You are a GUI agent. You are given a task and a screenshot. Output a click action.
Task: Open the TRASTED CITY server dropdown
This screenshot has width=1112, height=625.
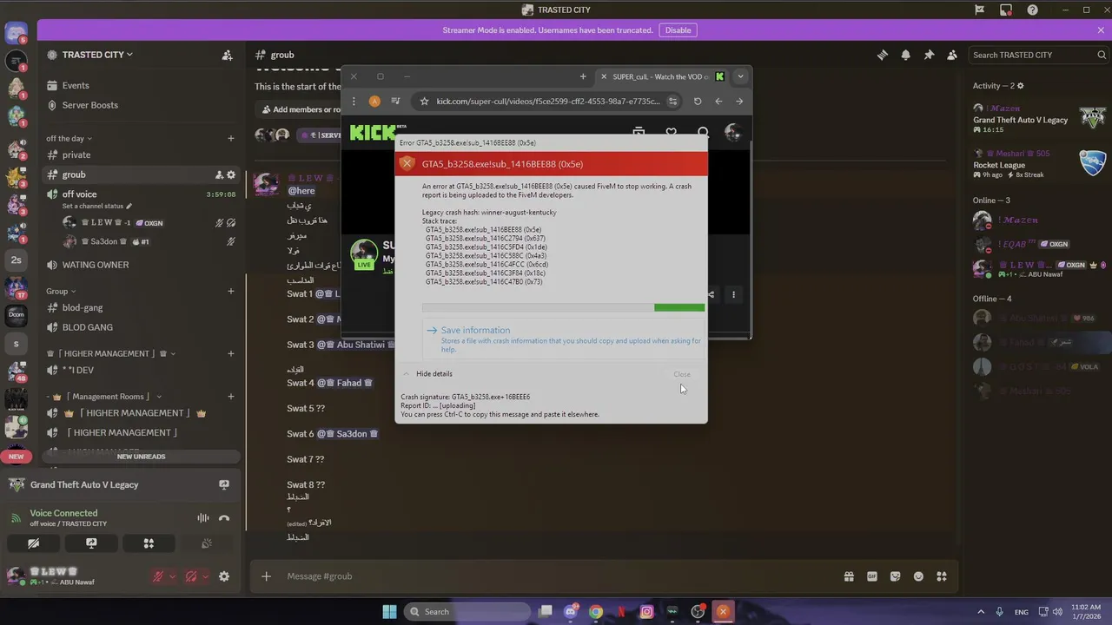[97, 55]
